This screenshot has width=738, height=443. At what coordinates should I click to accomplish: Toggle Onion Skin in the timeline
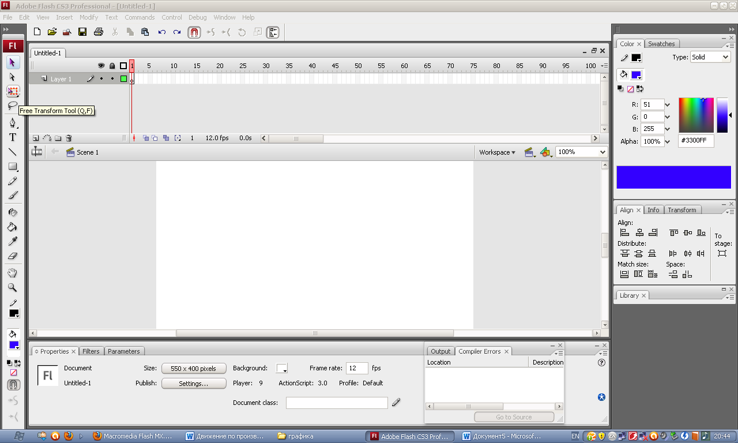tap(146, 138)
